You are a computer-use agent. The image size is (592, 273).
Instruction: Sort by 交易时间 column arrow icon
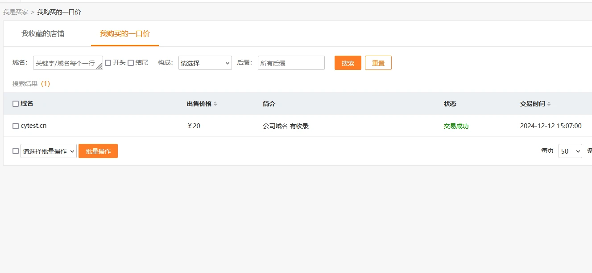(x=549, y=104)
